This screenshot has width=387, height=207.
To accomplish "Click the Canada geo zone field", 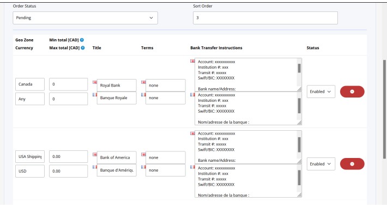I will (30, 84).
